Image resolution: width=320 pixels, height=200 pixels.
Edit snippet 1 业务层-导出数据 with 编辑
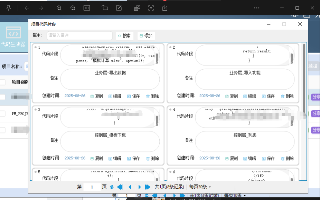115,96
